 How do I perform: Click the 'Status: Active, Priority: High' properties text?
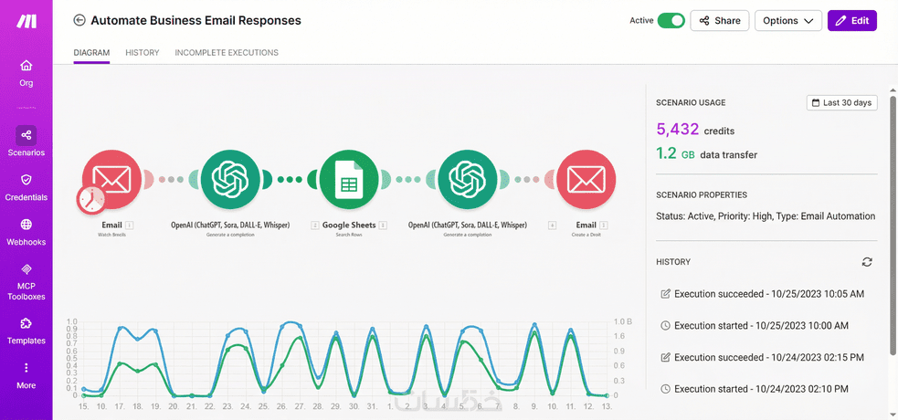point(766,216)
